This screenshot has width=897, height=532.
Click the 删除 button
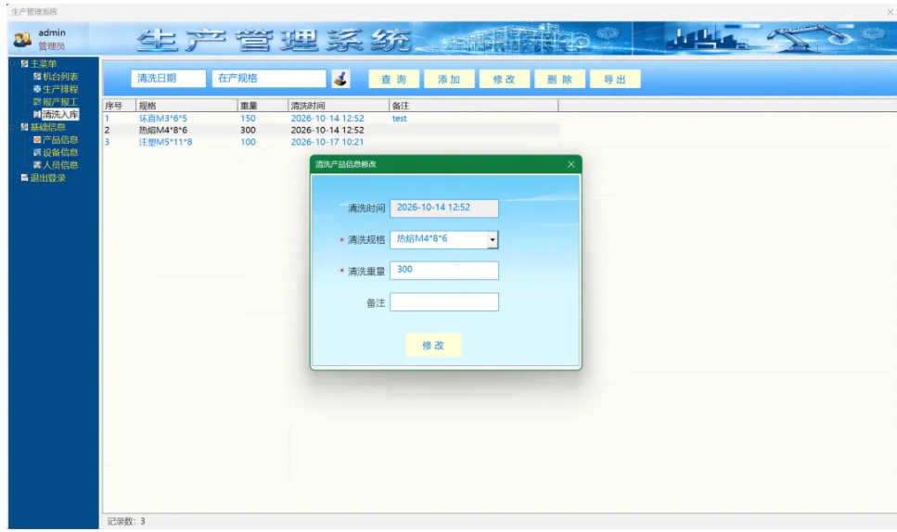(559, 80)
